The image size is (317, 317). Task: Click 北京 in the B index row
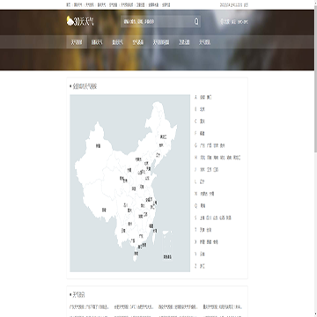203,109
